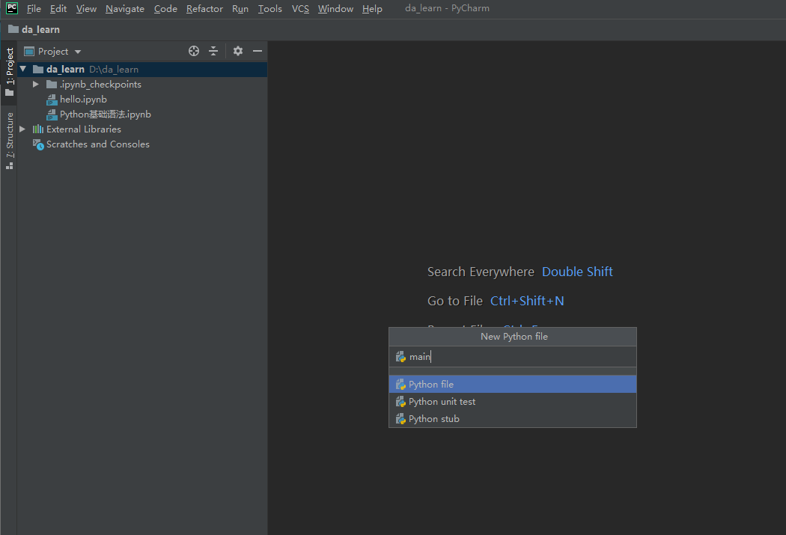The width and height of the screenshot is (786, 535).
Task: Open the Window menu
Action: 335,8
